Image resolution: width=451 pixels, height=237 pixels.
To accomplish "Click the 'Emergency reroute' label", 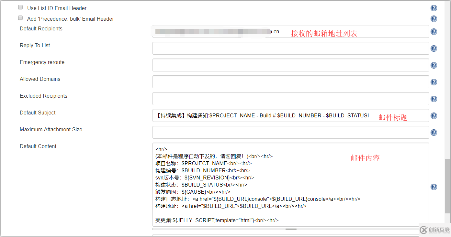I will pyautogui.click(x=42, y=62).
